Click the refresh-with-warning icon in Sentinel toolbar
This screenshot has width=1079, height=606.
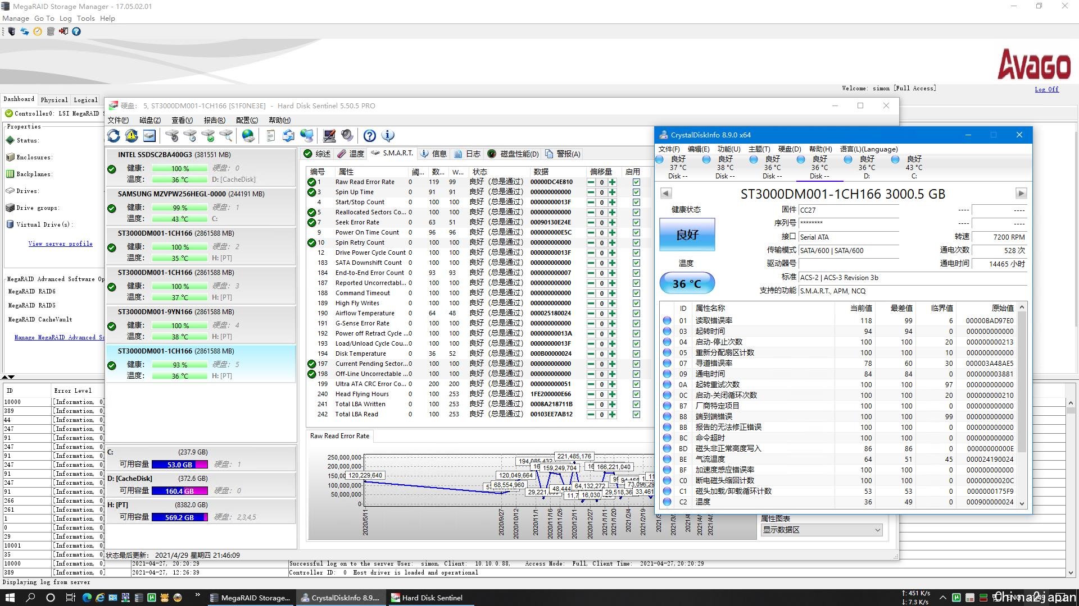(x=132, y=136)
